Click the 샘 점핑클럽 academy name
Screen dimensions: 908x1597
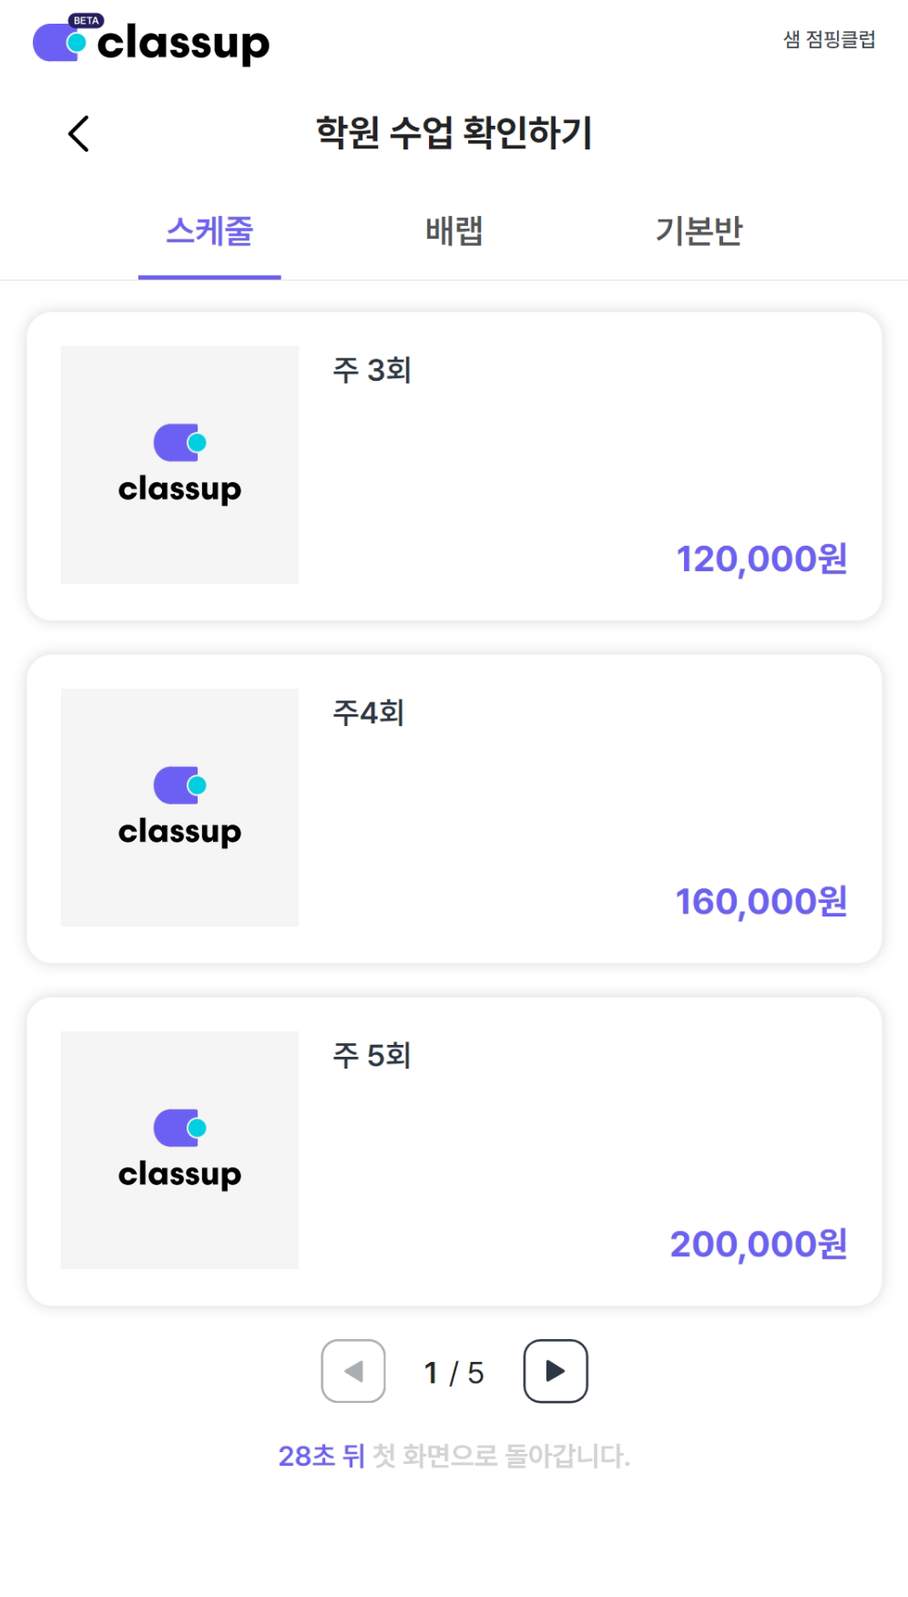829,39
